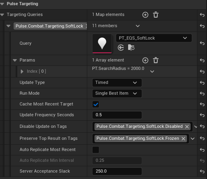Empty the Params array with trash icon
The height and width of the screenshot is (179, 207).
tap(156, 60)
